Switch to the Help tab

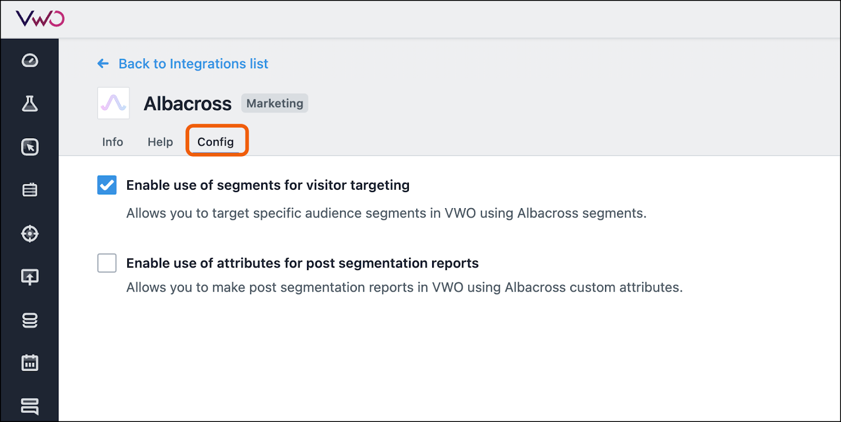pyautogui.click(x=160, y=142)
